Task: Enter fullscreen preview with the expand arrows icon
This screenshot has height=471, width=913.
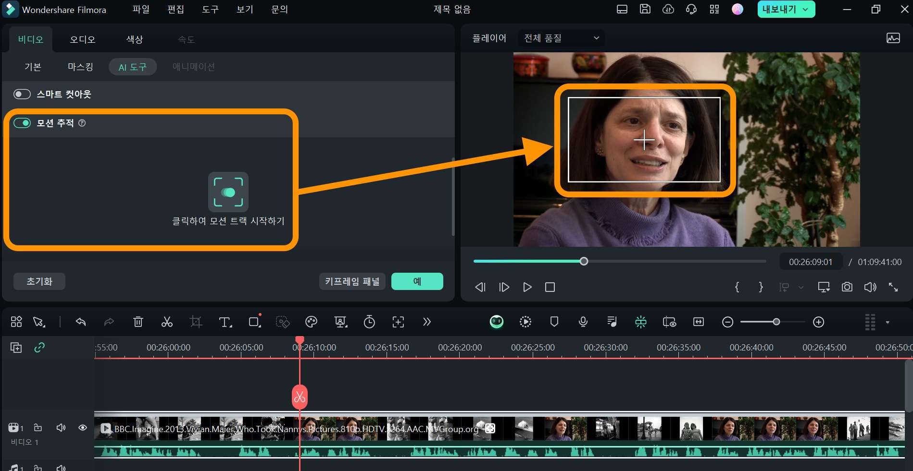Action: click(x=893, y=287)
